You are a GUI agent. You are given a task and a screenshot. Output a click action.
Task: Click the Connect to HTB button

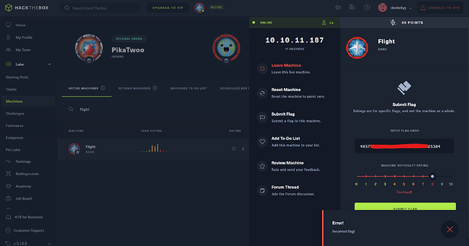tap(440, 7)
